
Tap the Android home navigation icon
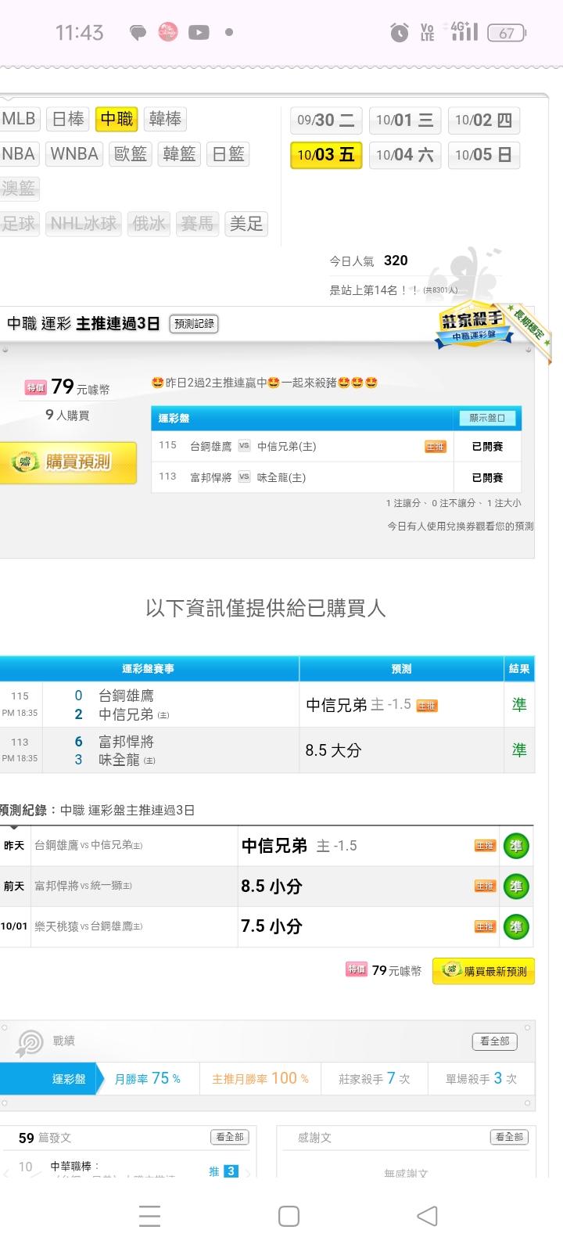point(289,1215)
